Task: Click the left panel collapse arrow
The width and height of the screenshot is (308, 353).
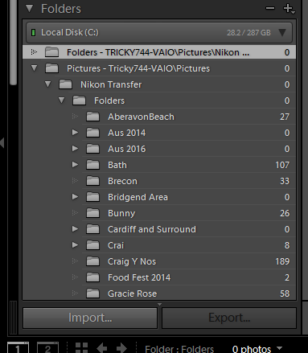Action: (2, 142)
